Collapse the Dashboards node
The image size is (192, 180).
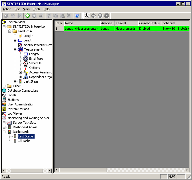pyautogui.click(x=4, y=132)
